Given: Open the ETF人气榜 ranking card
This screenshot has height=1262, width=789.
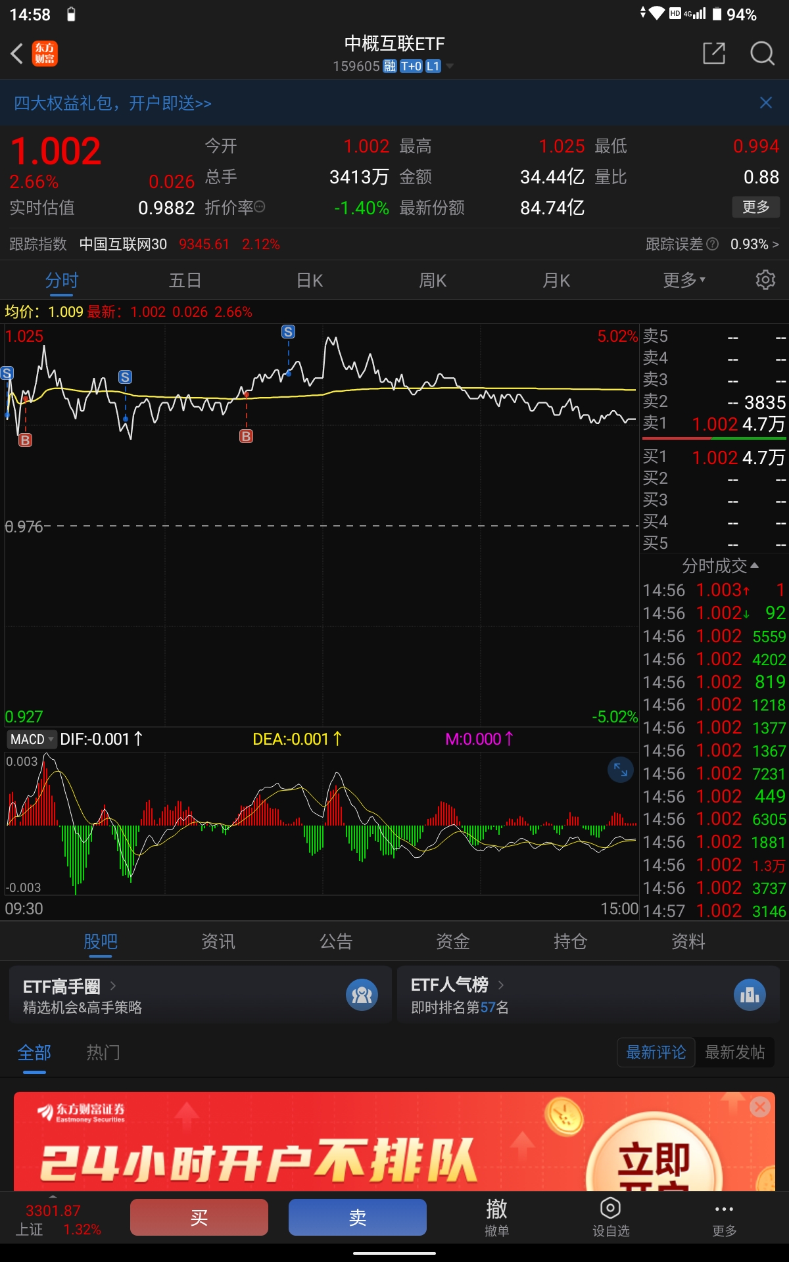Looking at the screenshot, I should pos(588,995).
